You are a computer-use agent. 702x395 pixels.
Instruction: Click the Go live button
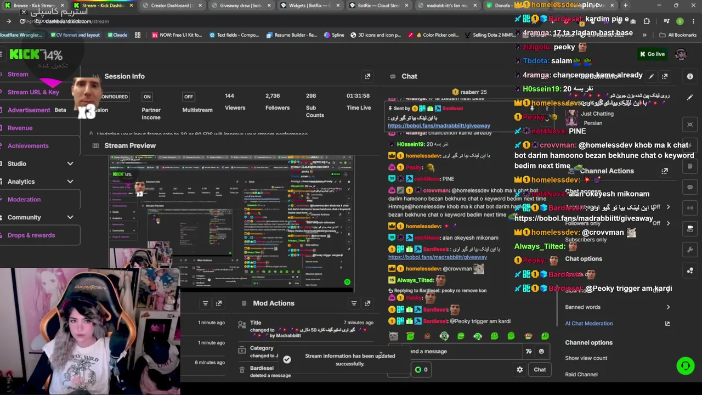652,54
